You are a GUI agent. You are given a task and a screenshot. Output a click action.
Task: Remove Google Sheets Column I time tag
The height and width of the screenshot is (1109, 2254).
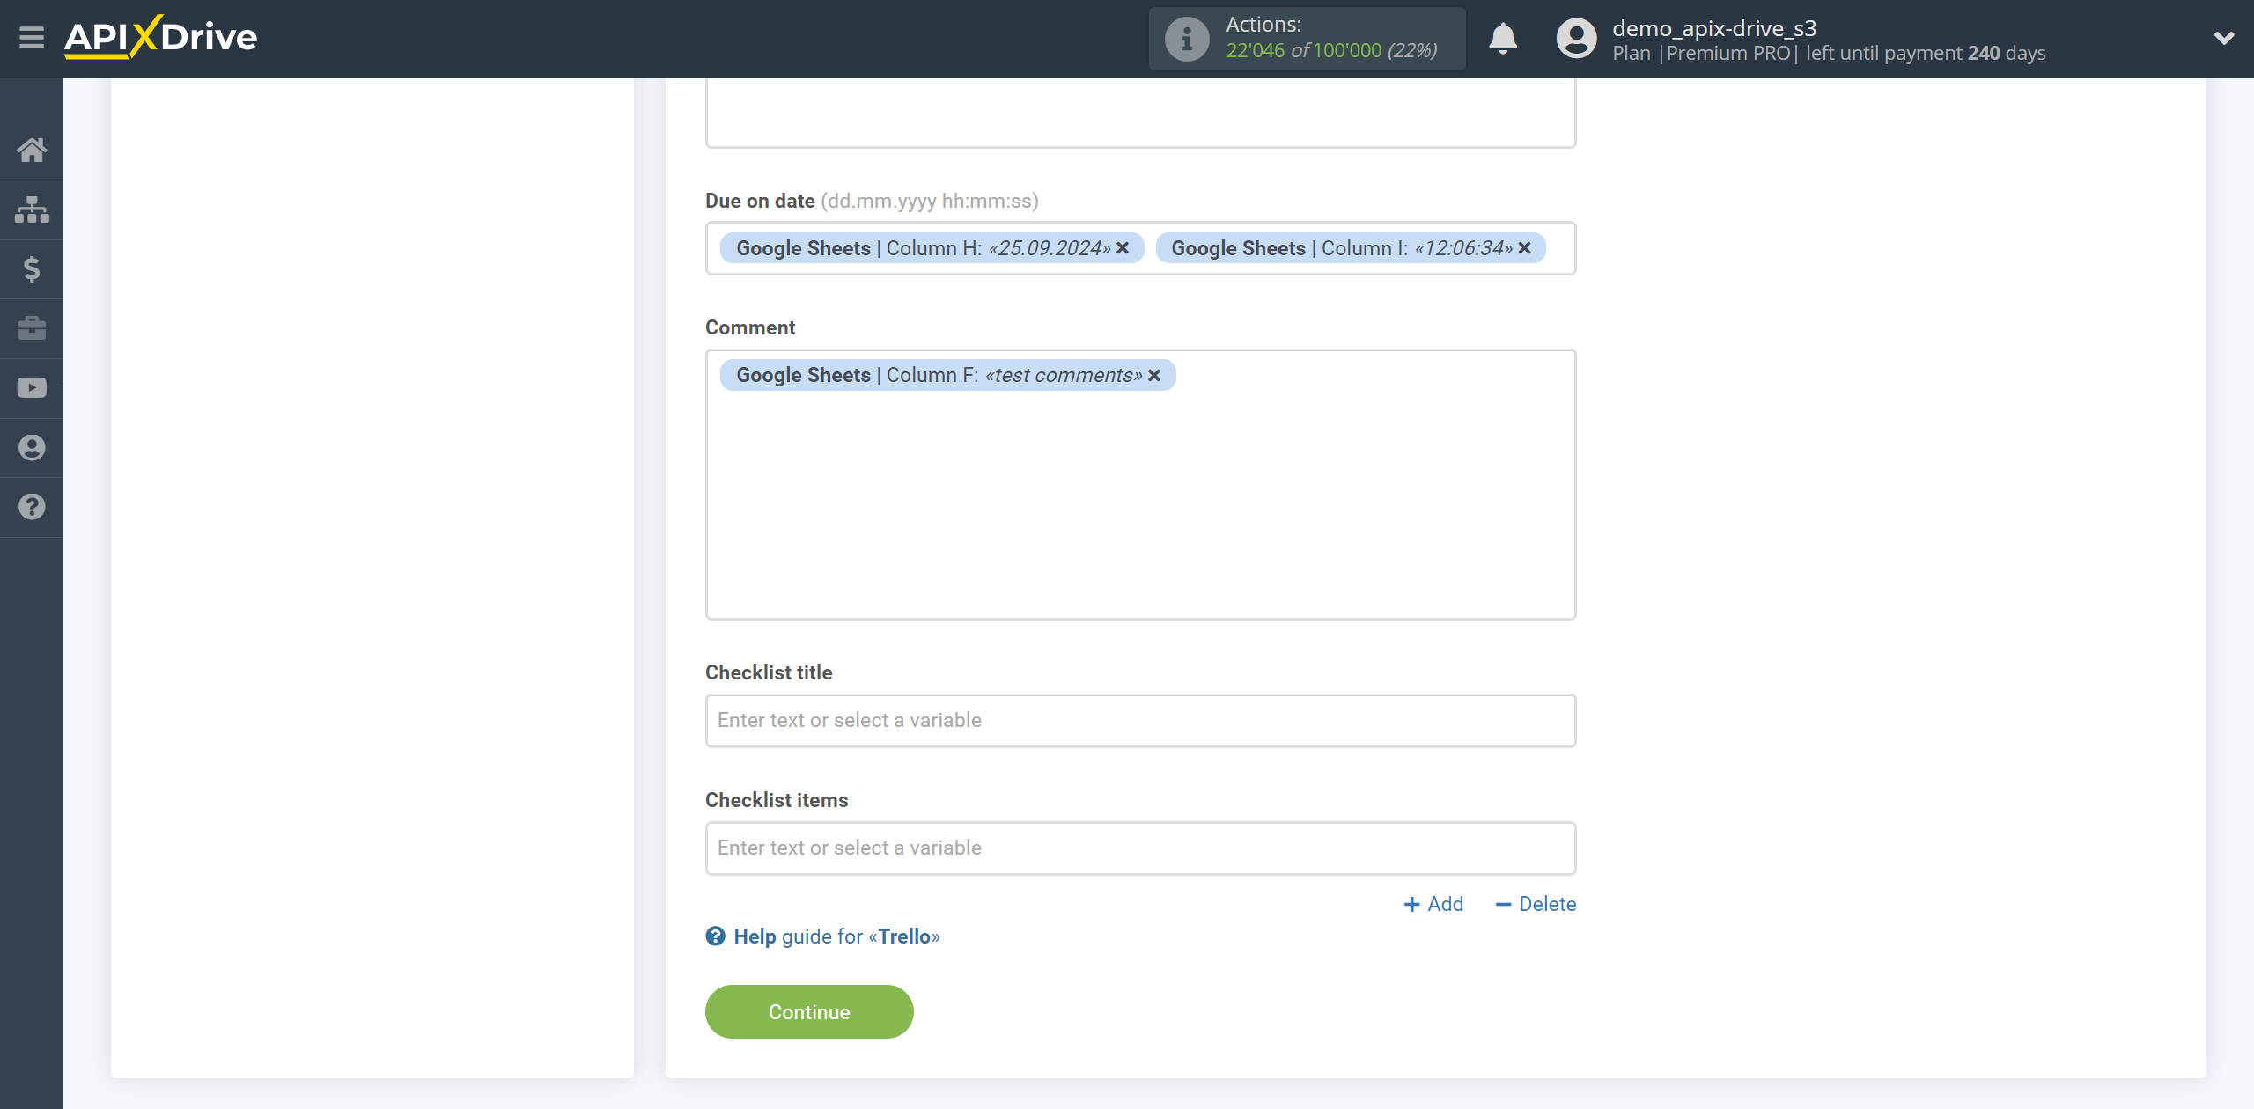click(x=1527, y=247)
